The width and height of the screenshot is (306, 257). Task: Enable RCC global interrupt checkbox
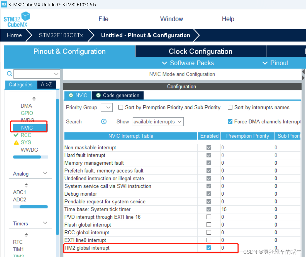pyautogui.click(x=209, y=232)
